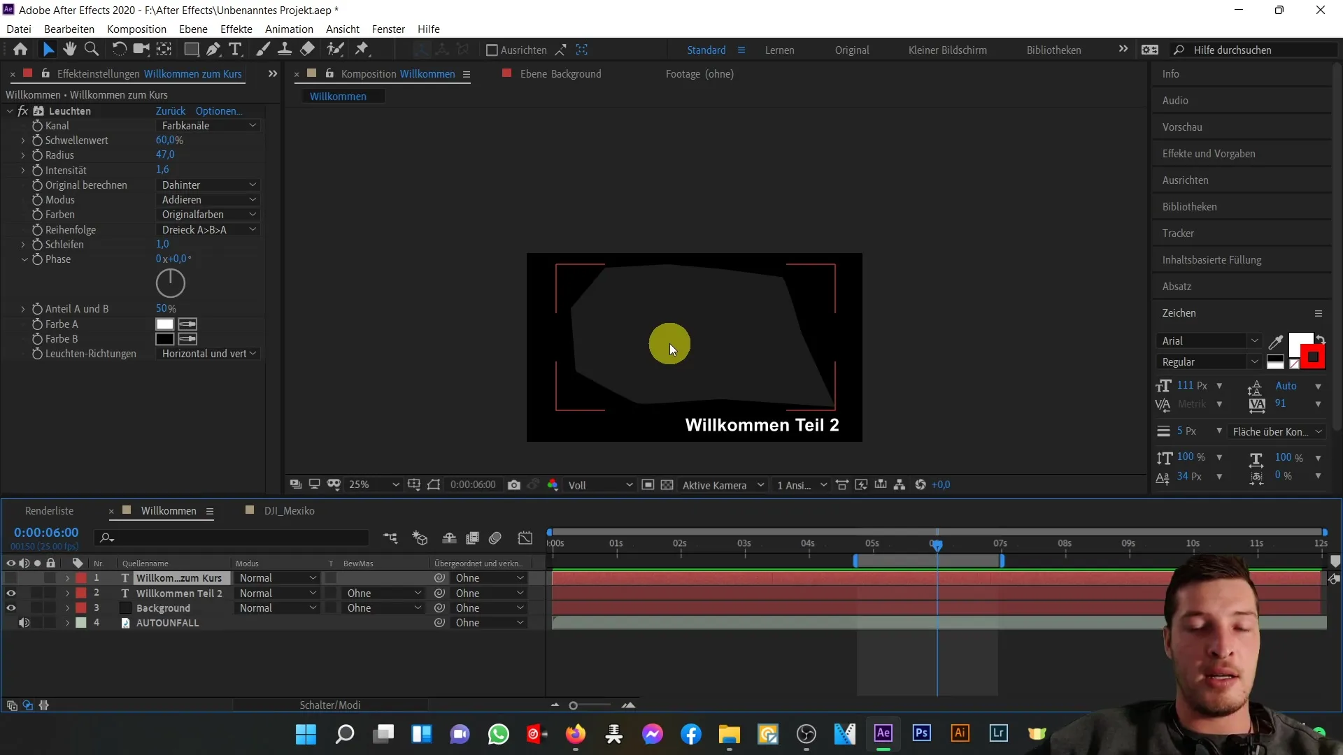The height and width of the screenshot is (755, 1343).
Task: Drag the Intensität slider value 1,6
Action: coord(162,170)
